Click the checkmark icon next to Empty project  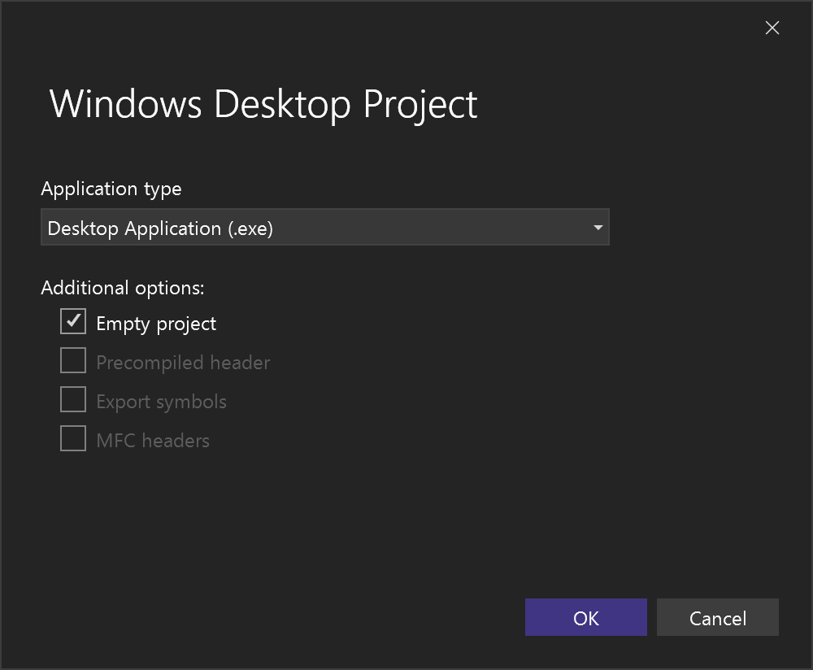pos(73,321)
